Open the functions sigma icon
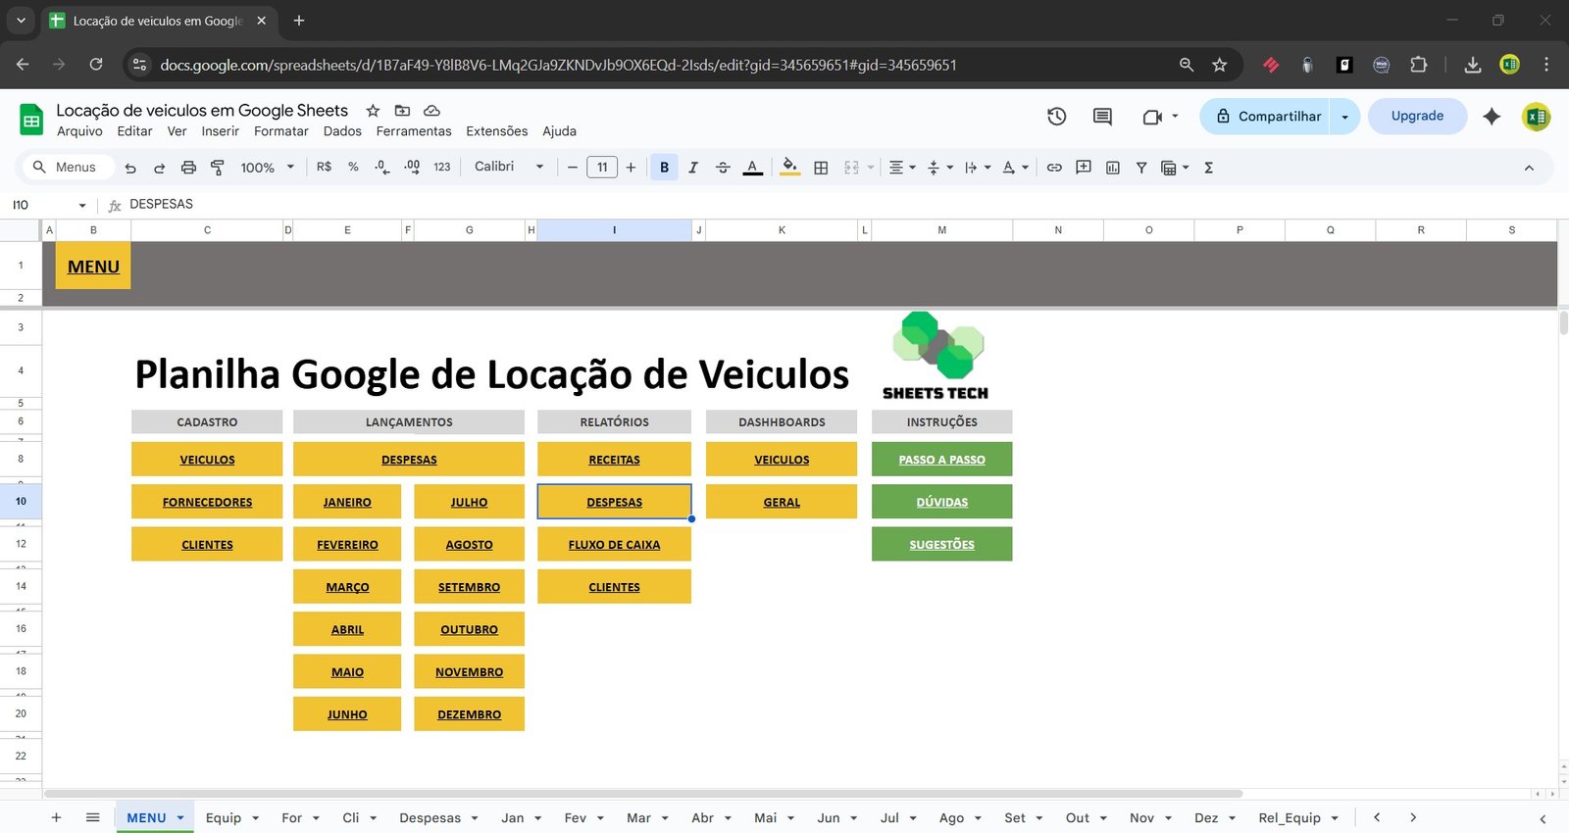The height and width of the screenshot is (833, 1569). (1208, 168)
